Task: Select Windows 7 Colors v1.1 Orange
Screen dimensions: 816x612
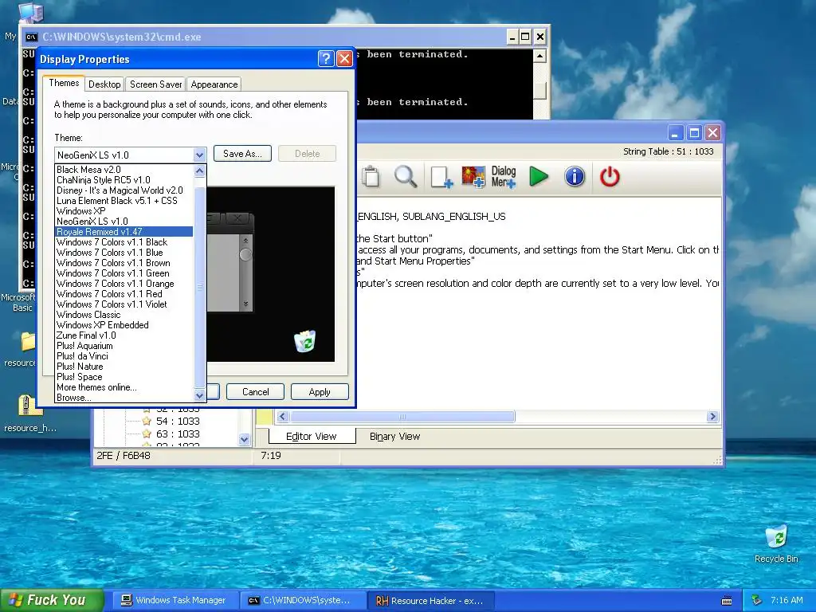Action: 124,284
